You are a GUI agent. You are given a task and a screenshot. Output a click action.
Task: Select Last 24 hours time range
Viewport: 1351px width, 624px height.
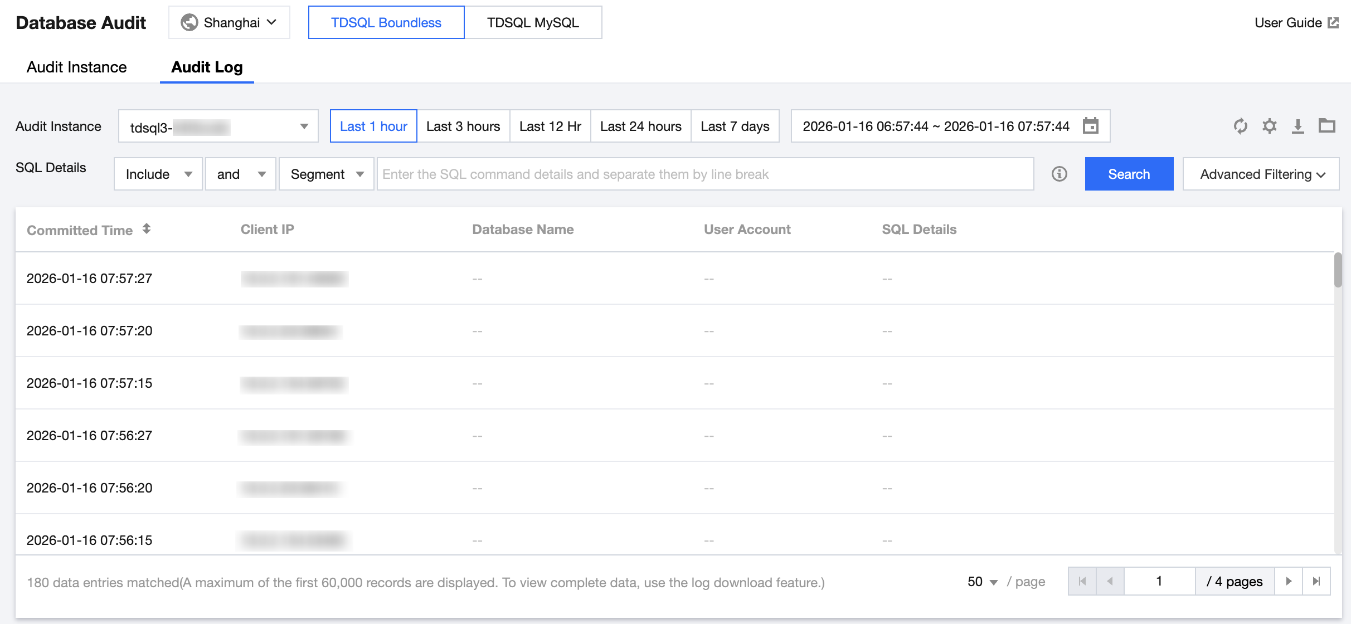click(640, 126)
